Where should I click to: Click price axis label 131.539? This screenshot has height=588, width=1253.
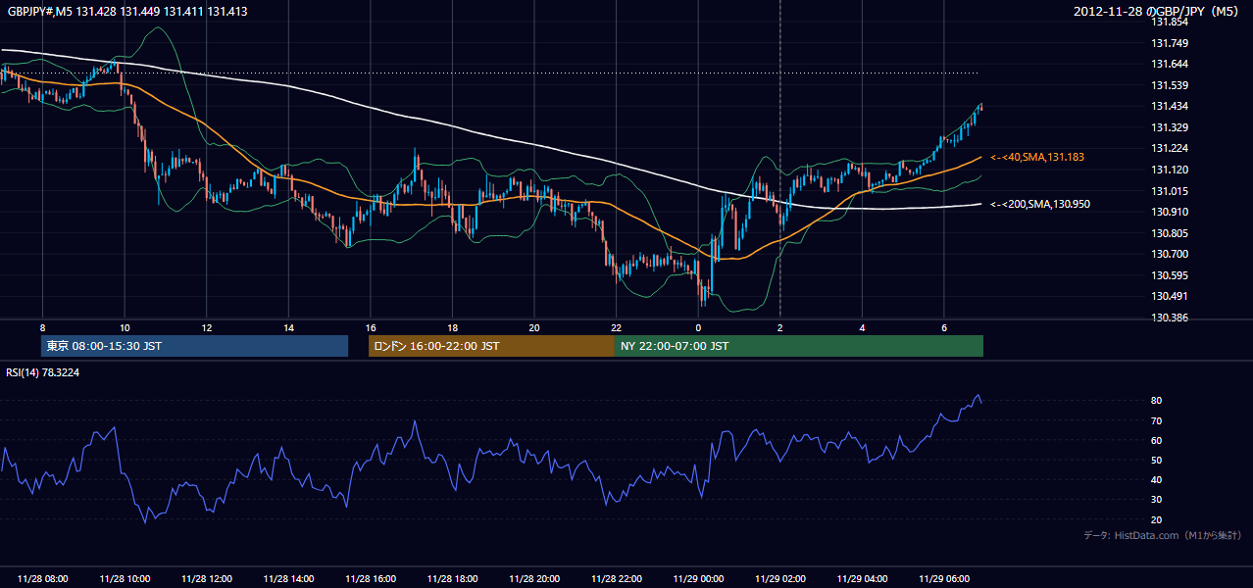click(1170, 85)
